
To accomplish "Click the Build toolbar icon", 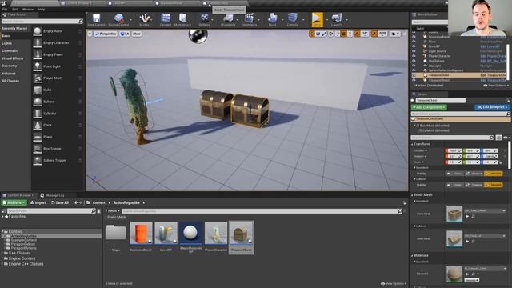I will [272, 19].
